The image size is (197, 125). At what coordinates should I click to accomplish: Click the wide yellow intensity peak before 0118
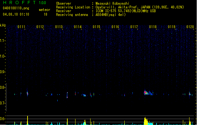click(x=146, y=121)
